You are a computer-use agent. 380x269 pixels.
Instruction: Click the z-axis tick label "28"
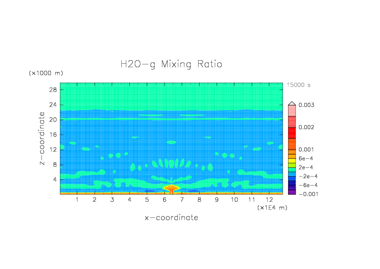tap(53, 89)
